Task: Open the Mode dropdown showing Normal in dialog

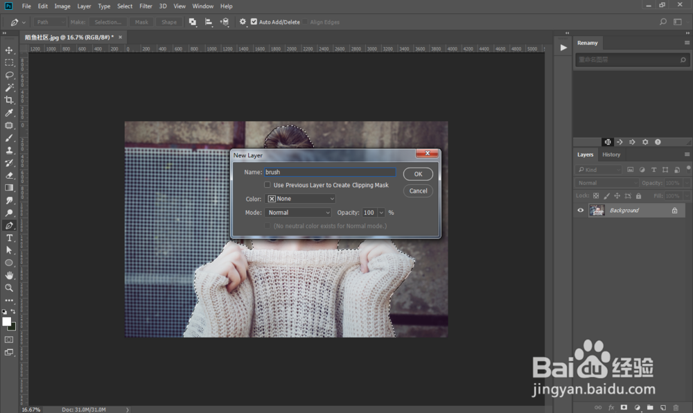Action: pos(298,213)
